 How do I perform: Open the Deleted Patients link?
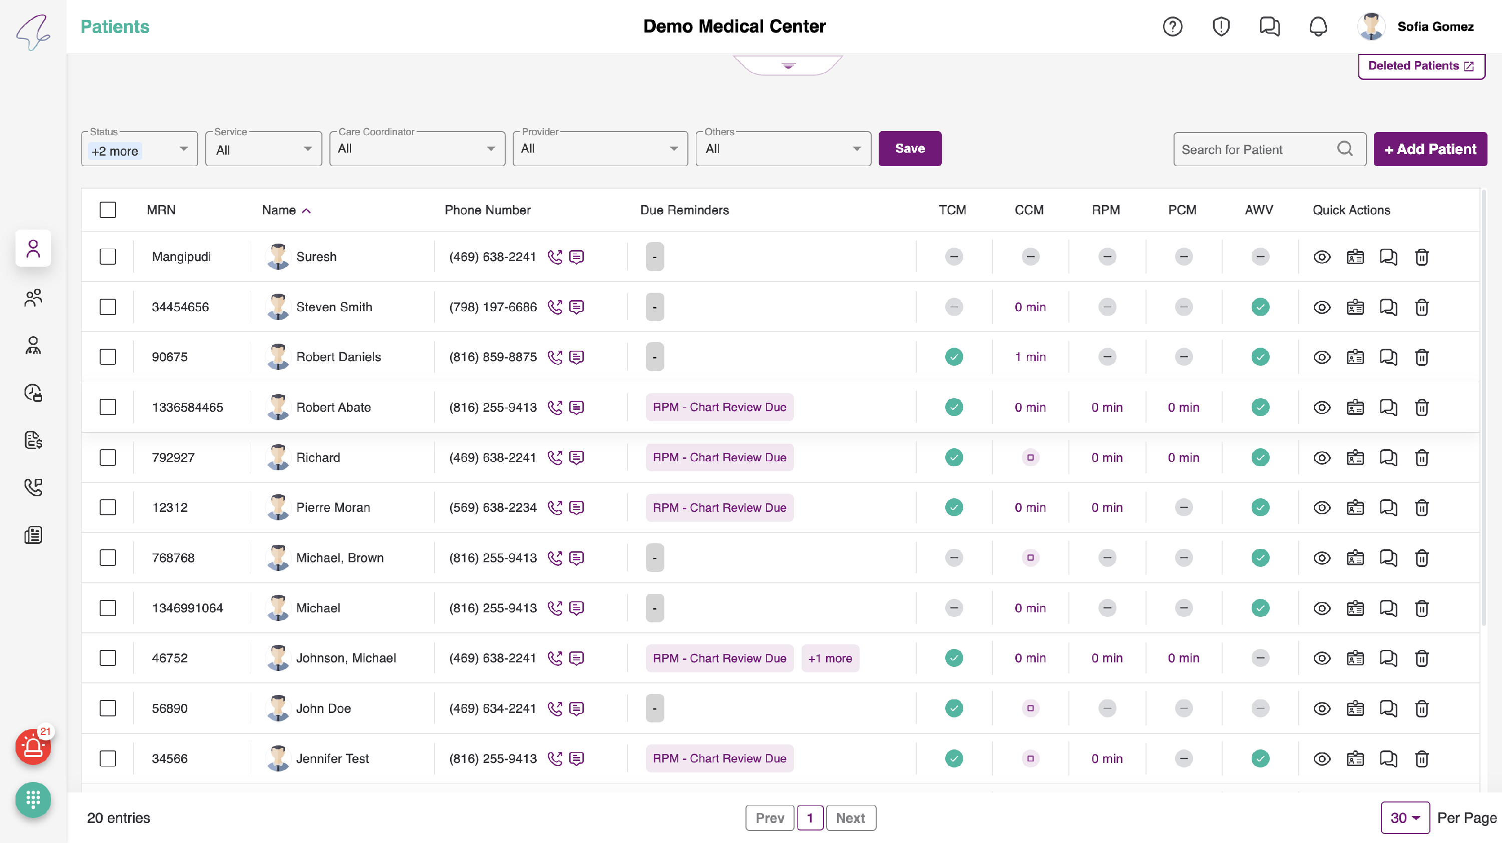[1421, 66]
